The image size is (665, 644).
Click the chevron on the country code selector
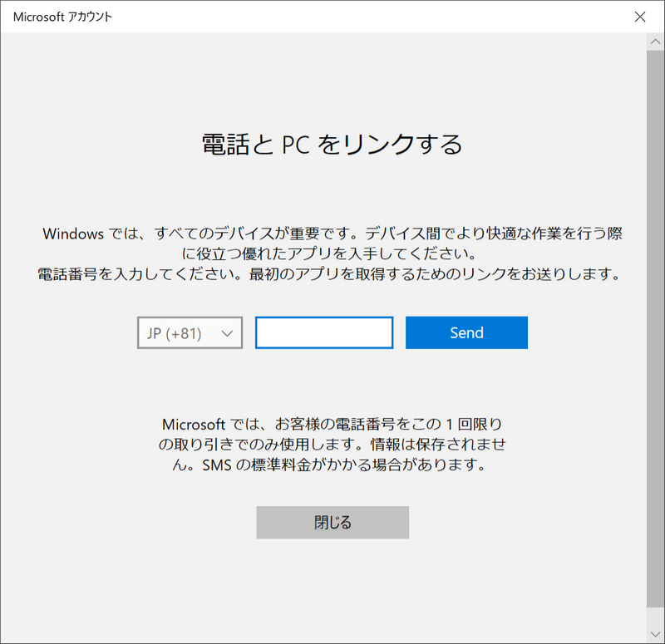pyautogui.click(x=225, y=332)
